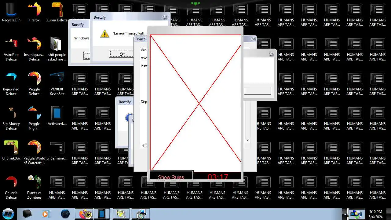Switch to the Firefox eye taskbar window
The height and width of the screenshot is (220, 391).
[84, 214]
